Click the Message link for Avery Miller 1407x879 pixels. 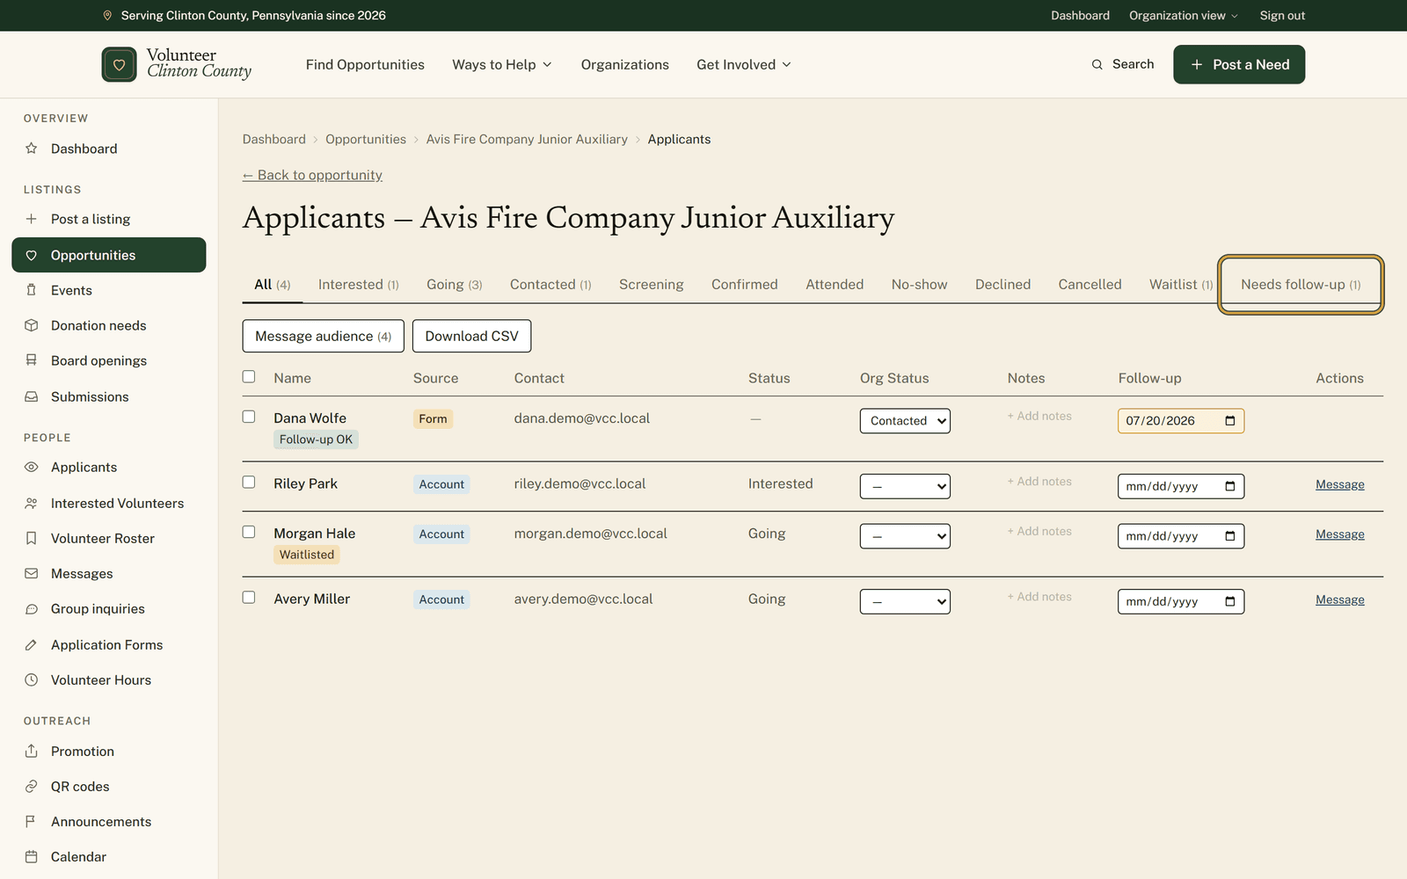[x=1340, y=599]
